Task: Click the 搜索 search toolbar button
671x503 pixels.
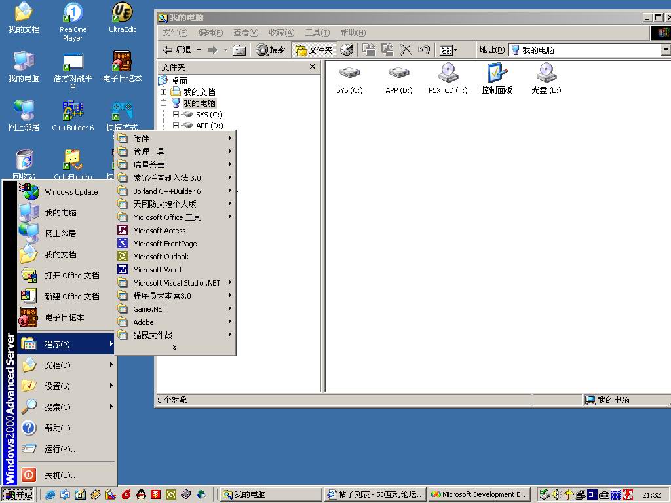Action: point(271,50)
